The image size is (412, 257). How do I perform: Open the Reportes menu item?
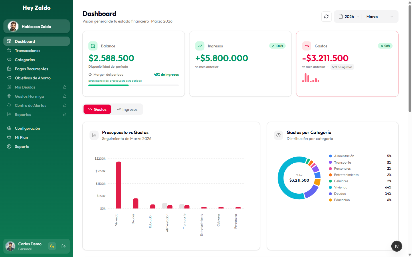click(x=23, y=114)
